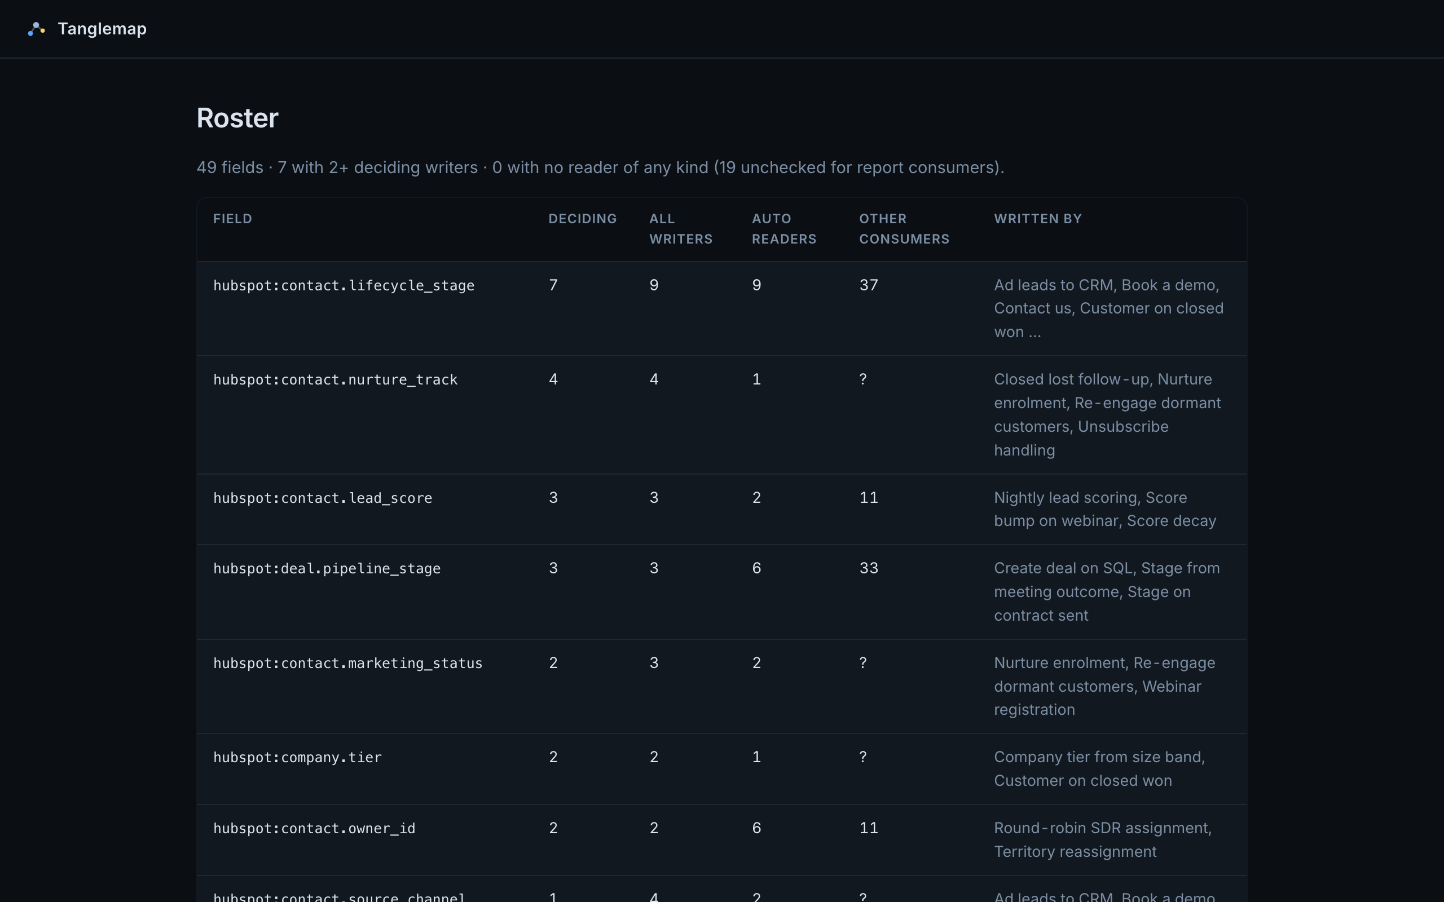The image size is (1444, 902).
Task: Select the hubspot:contact.owner_id field
Action: 314,829
